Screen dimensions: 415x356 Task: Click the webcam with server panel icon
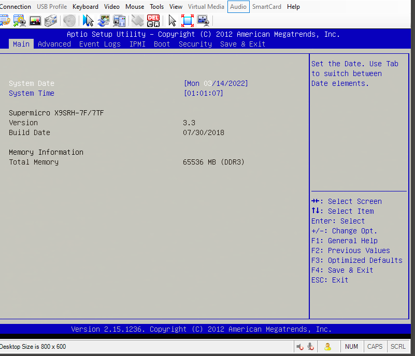119,21
